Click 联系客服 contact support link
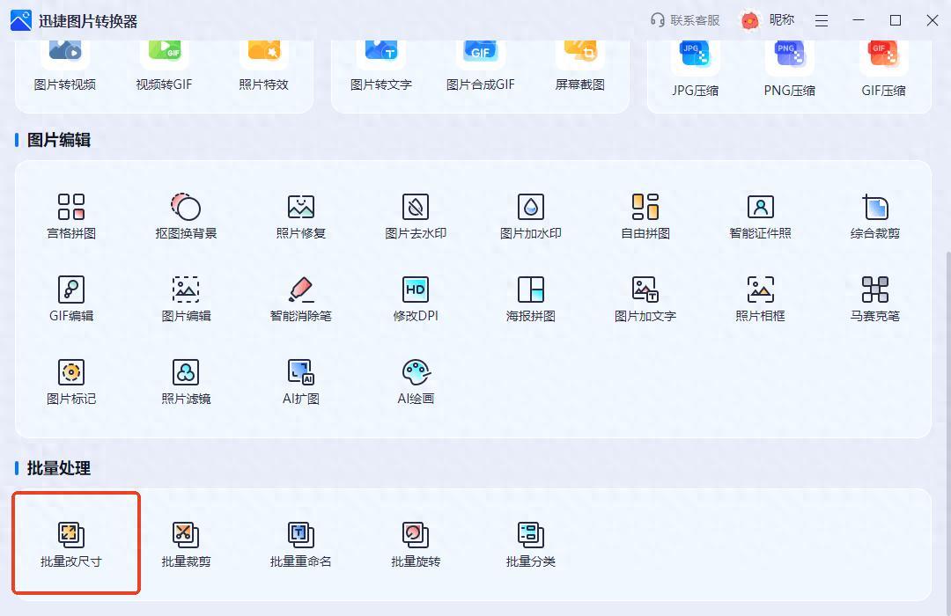 point(685,20)
